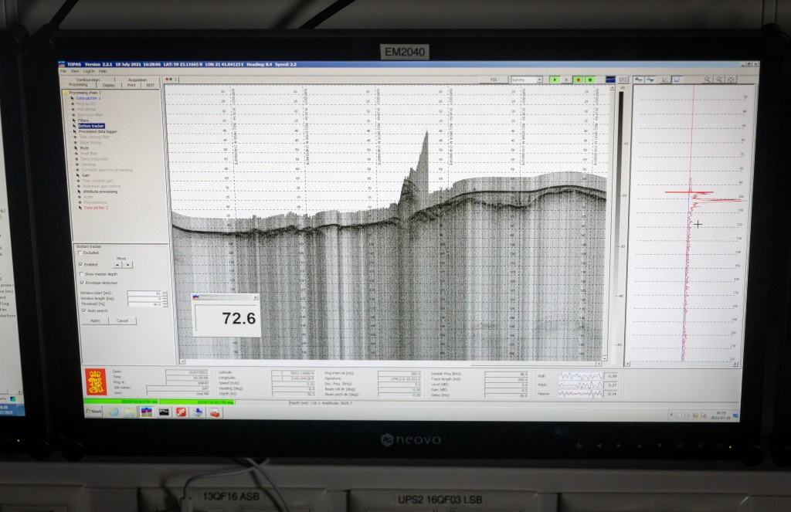Click the blue echogram display icon
This screenshot has height=512, width=791.
(x=611, y=80)
